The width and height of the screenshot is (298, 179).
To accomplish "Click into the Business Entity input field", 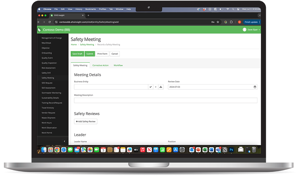I will (x=111, y=87).
